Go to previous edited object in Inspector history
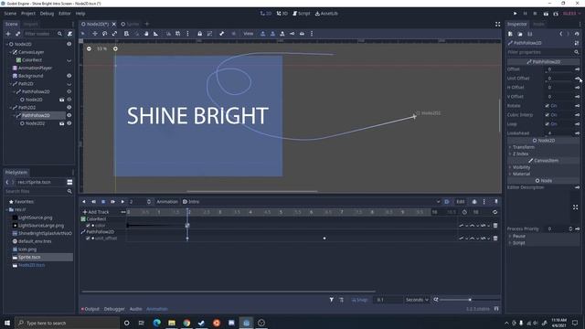Image resolution: width=585 pixels, height=329 pixels. [560, 34]
